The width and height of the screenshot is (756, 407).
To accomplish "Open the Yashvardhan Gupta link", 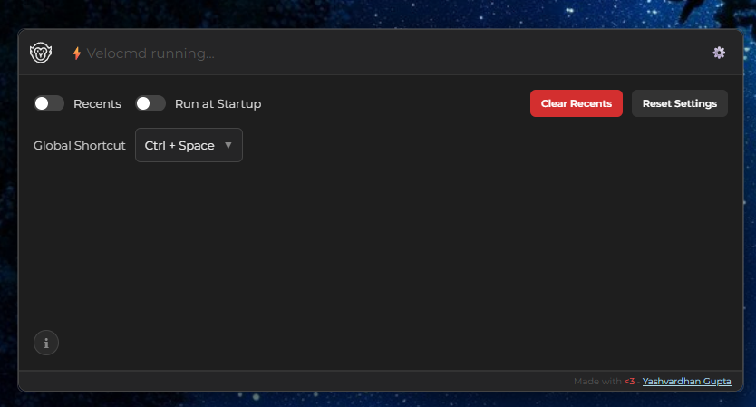I will (686, 382).
